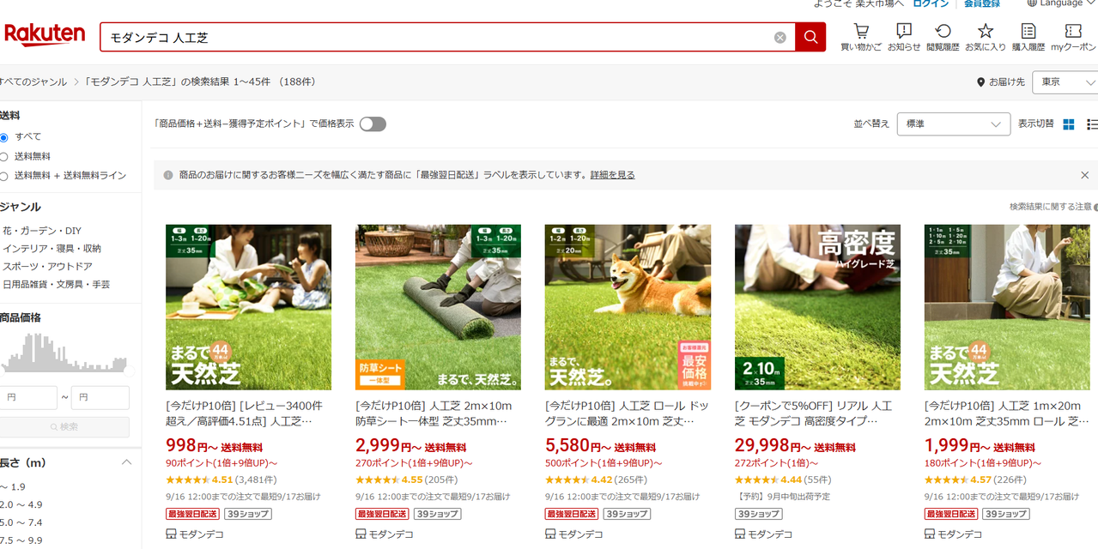This screenshot has width=1098, height=549.
Task: Open the 検索結果に関する注意 note link
Action: [1051, 207]
